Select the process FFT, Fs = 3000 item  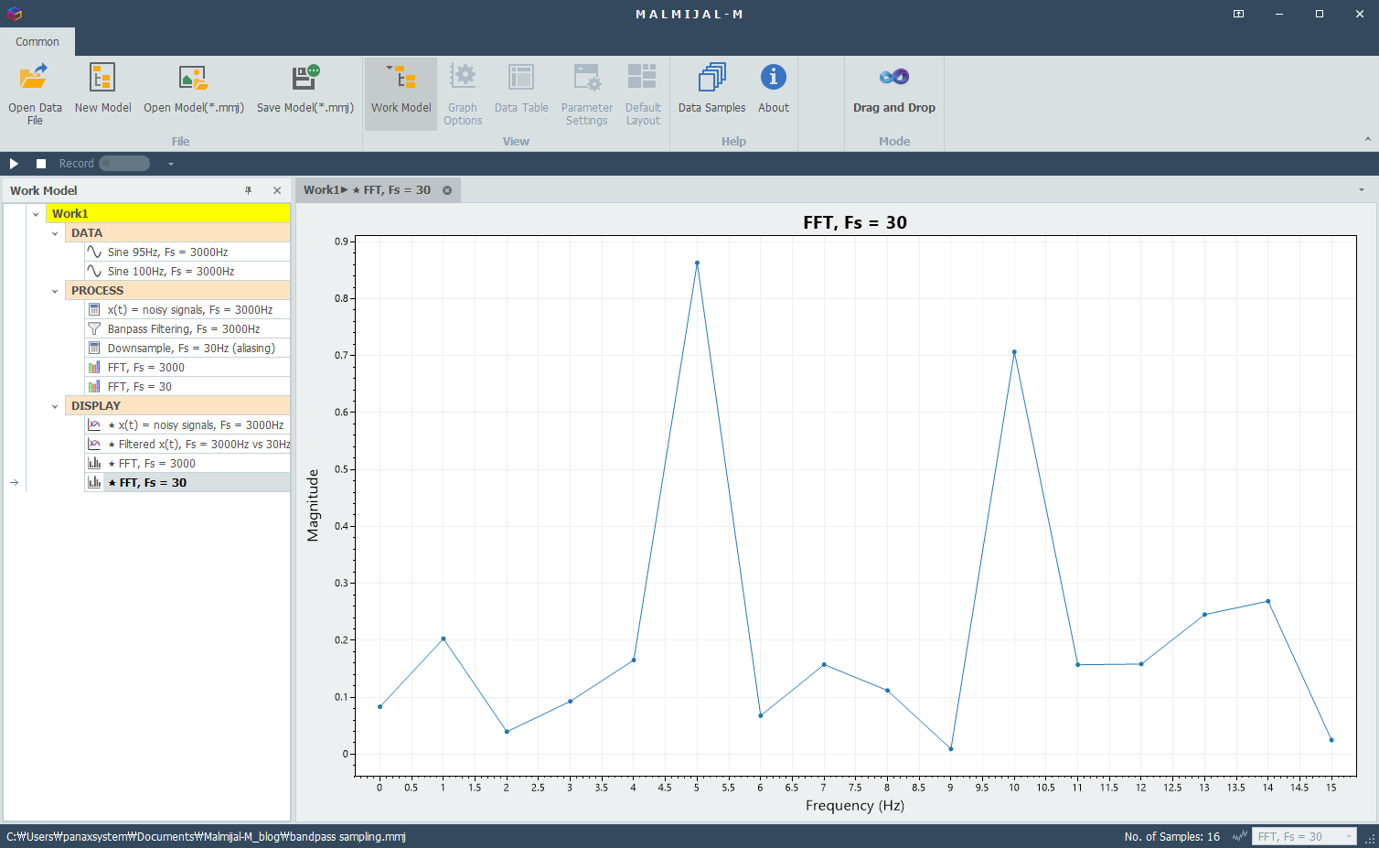[187, 367]
